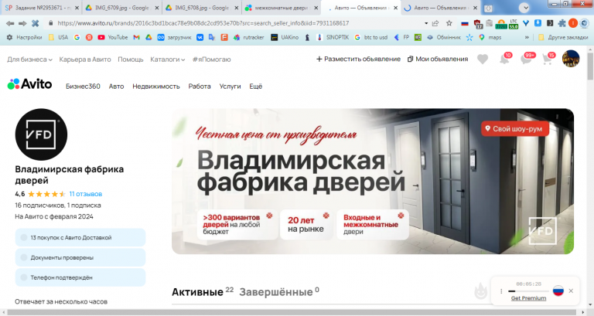This screenshot has width=594, height=316.
Task: Open the 11 отзывов reviews link
Action: 86,194
